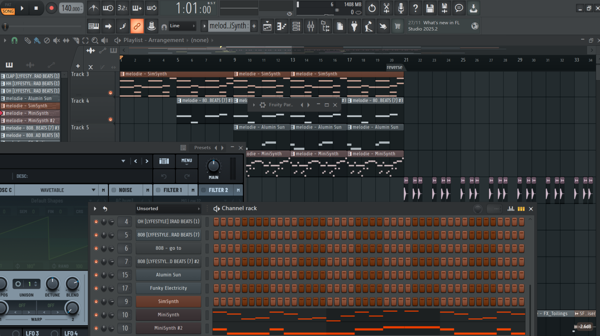Open the Line snap mode dropdown

coord(183,26)
